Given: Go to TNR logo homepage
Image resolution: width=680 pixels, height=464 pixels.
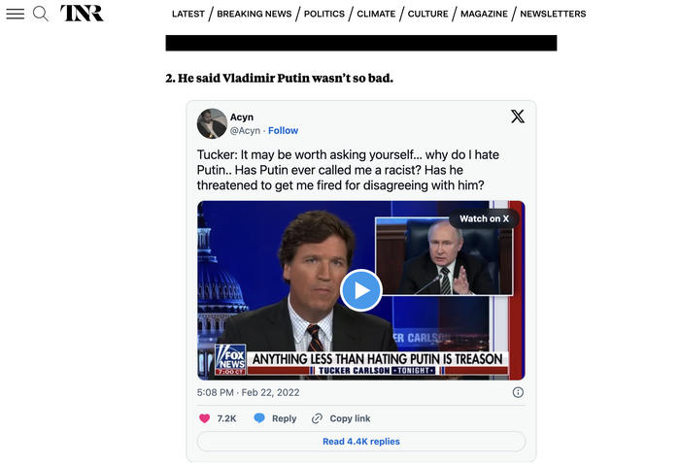Looking at the screenshot, I should 82,13.
